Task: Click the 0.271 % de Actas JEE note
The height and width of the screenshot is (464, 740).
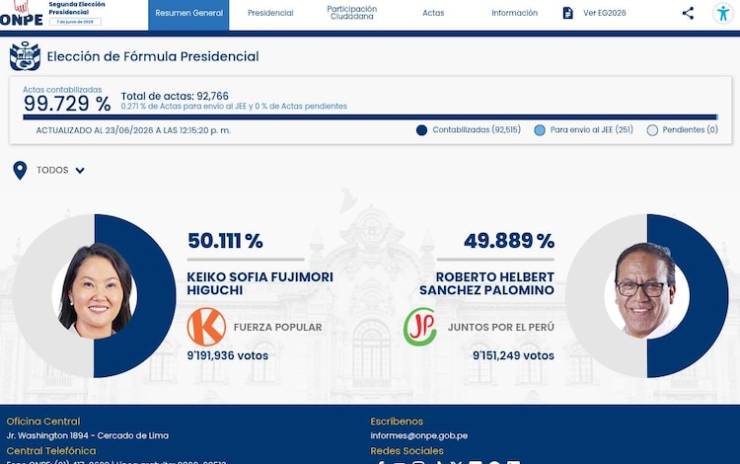Action: pyautogui.click(x=234, y=107)
